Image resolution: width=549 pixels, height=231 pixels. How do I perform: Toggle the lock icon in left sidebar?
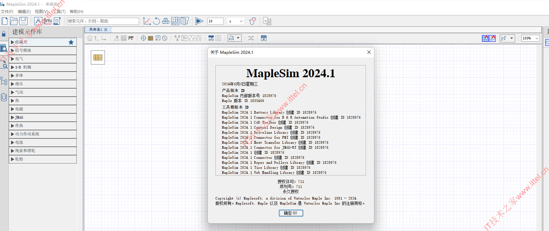click(4, 34)
